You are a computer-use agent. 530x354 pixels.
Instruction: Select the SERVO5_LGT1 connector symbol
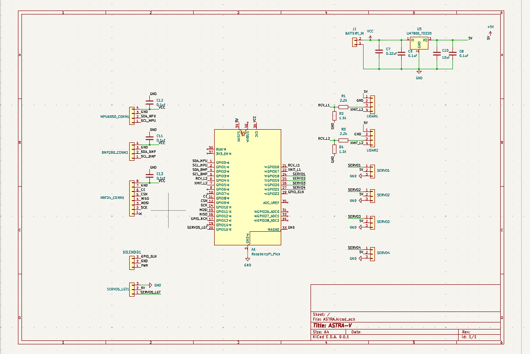point(132,289)
